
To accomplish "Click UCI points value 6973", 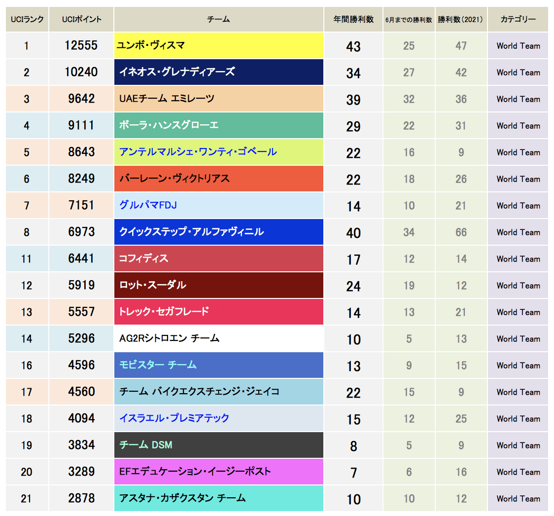I will coord(82,232).
